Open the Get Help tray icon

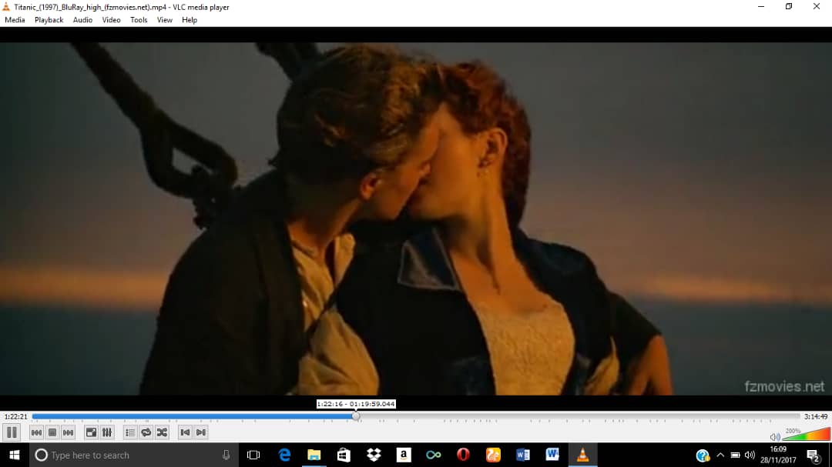click(x=703, y=455)
